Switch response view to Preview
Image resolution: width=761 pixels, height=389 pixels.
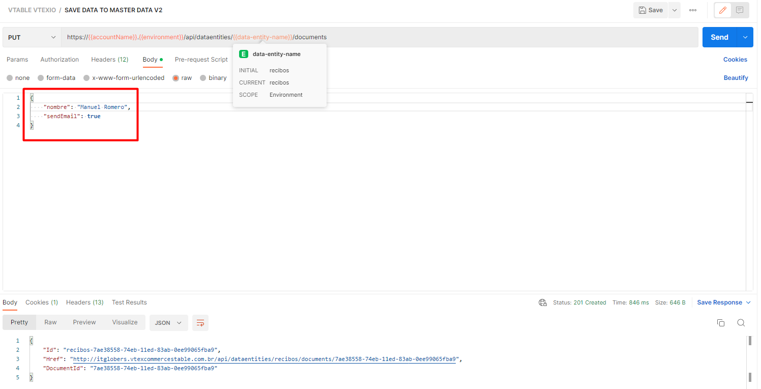(x=84, y=322)
